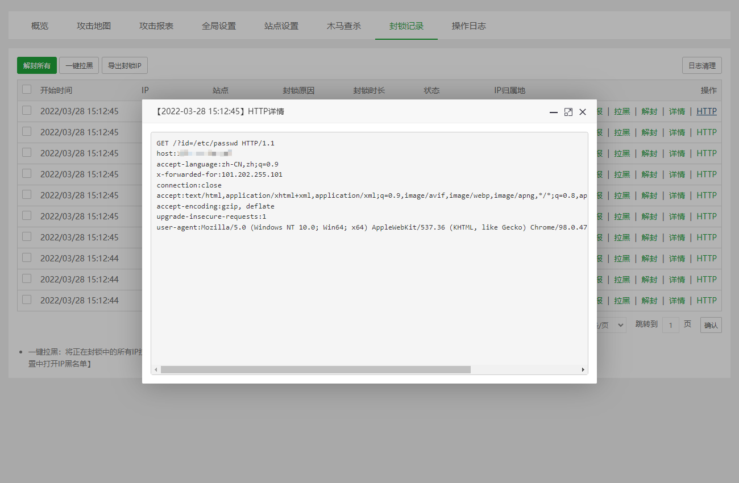Screen dimensions: 739x483
Task: Open 日志清理 button
Action: (x=701, y=66)
